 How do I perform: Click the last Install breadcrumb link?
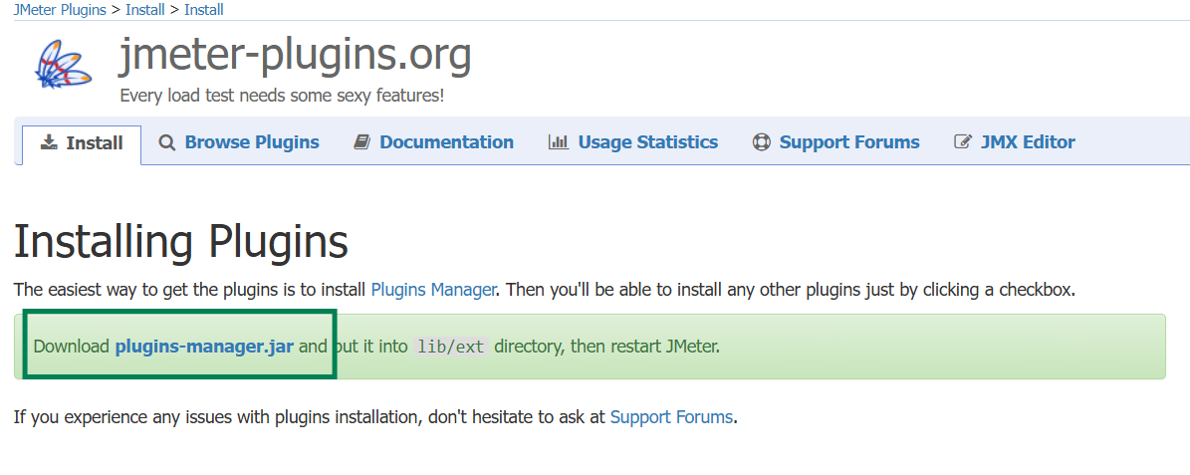(203, 10)
